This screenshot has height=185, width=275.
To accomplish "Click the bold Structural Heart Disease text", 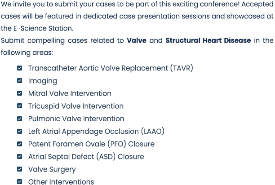I will (208, 40).
